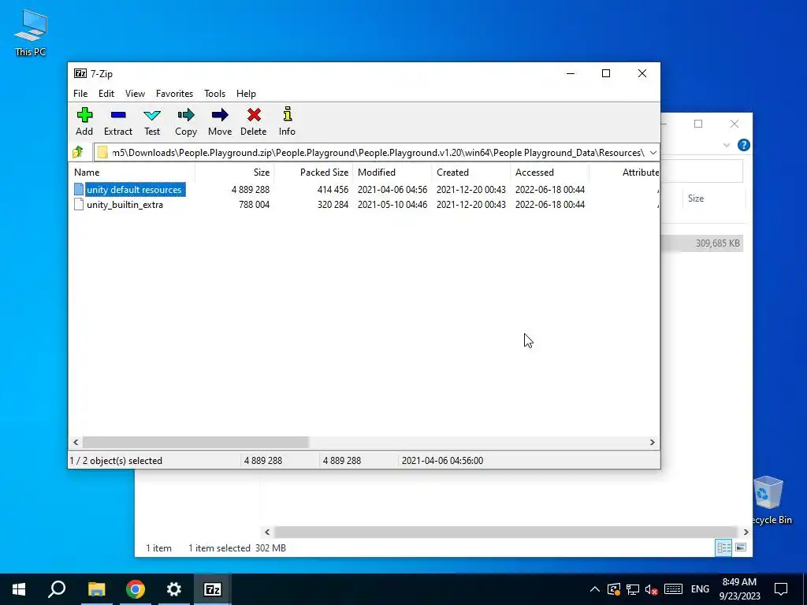Viewport: 807px width, 605px height.
Task: Sort by Packed Size column header
Action: [x=314, y=173]
